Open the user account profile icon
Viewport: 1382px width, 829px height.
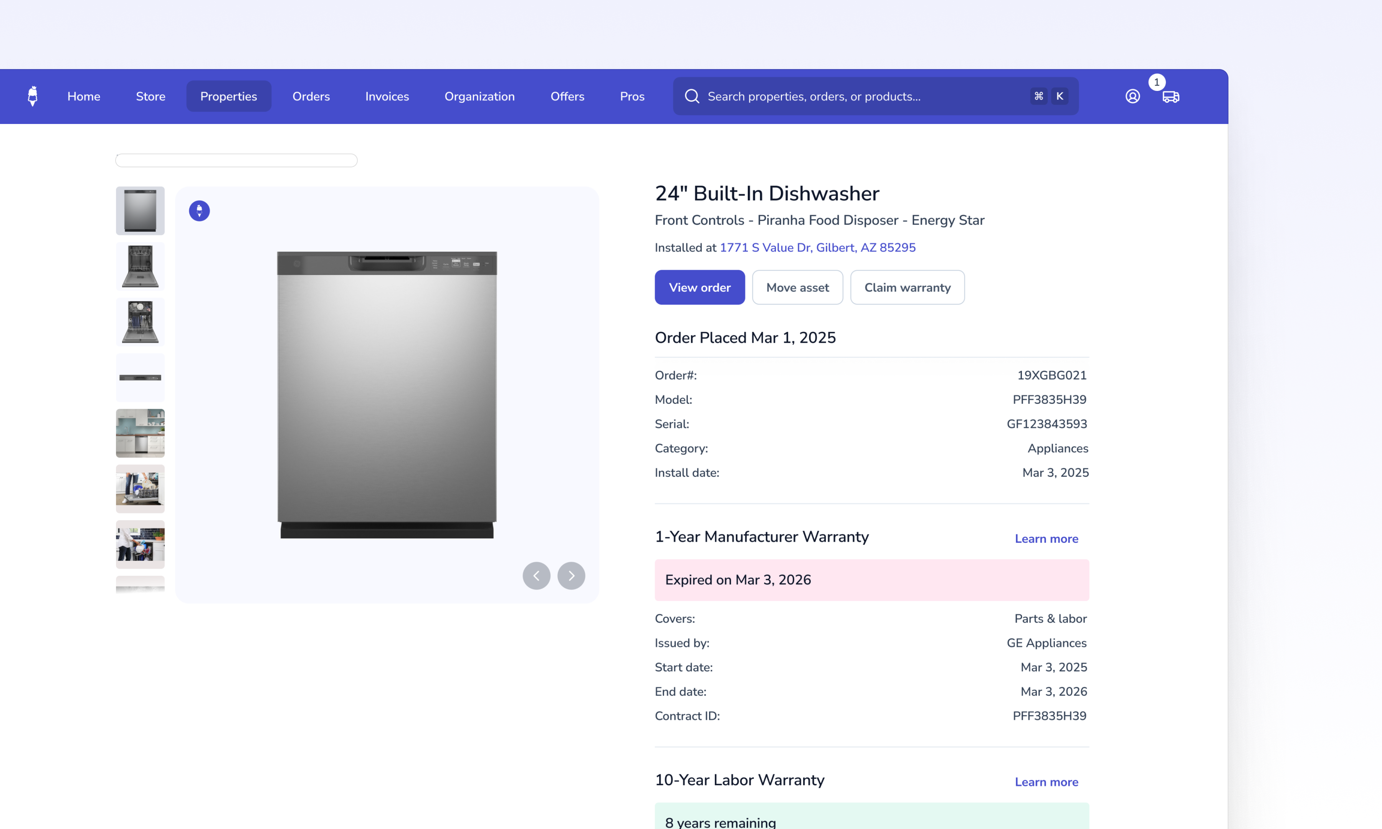point(1132,96)
